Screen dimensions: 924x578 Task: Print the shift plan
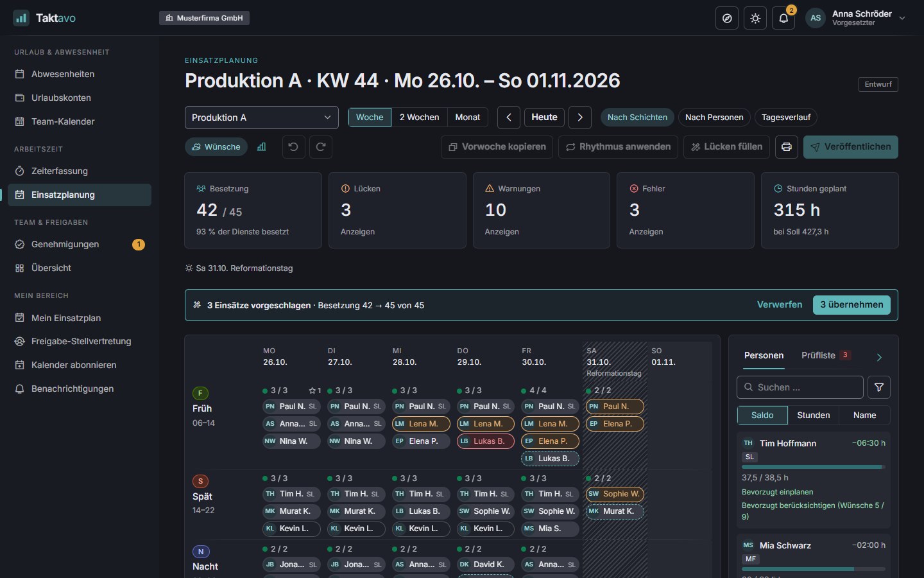pyautogui.click(x=787, y=147)
